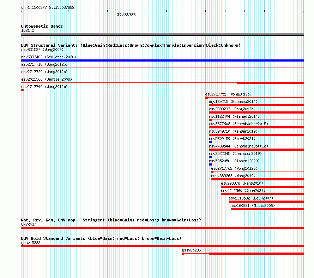
Task: Click the blue square under nsv3522345
Action: pyautogui.click(x=211, y=157)
